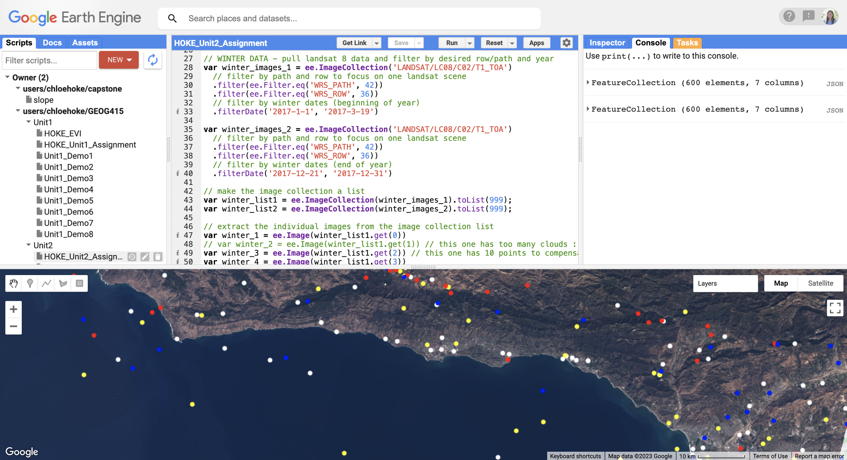Toggle fullscreen map view
This screenshot has width=847, height=460.
[x=834, y=308]
